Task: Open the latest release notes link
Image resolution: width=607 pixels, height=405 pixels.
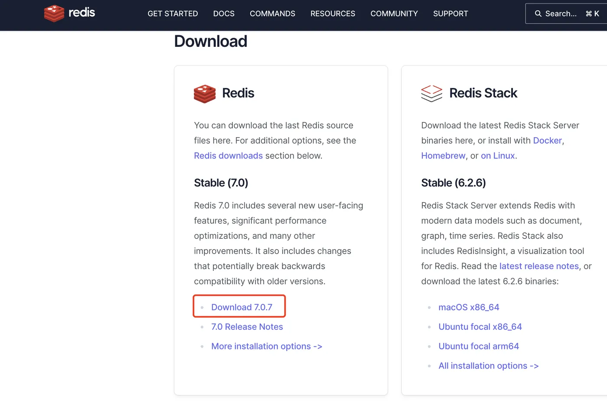Action: pos(539,266)
